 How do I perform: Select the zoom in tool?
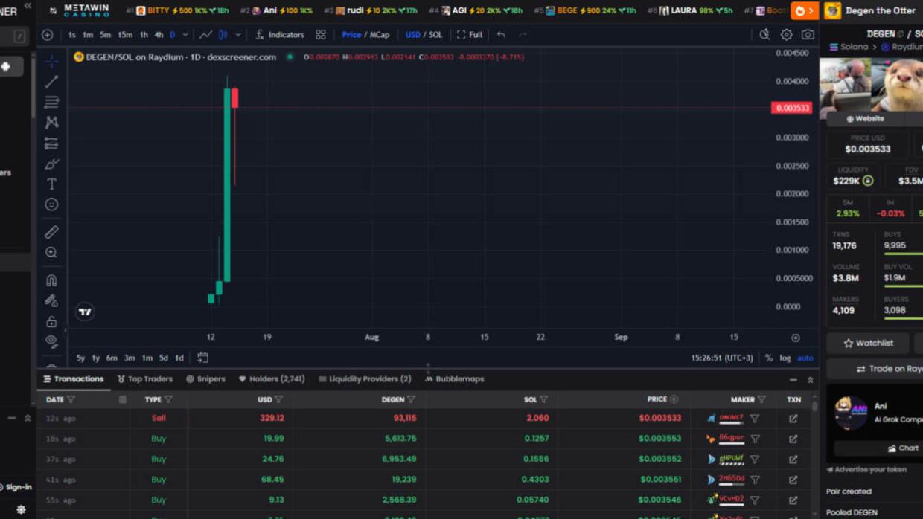(x=51, y=253)
